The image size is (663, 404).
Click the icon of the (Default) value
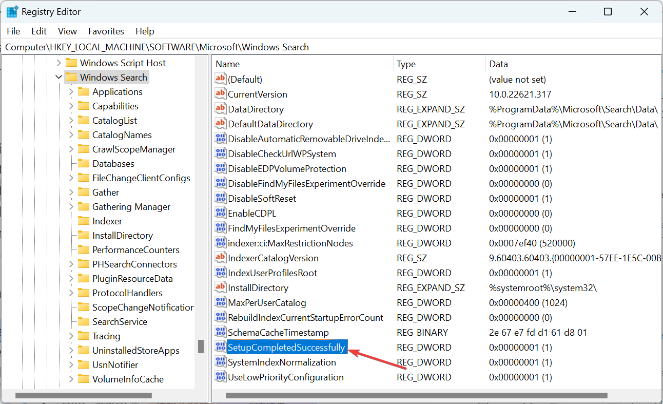click(221, 79)
